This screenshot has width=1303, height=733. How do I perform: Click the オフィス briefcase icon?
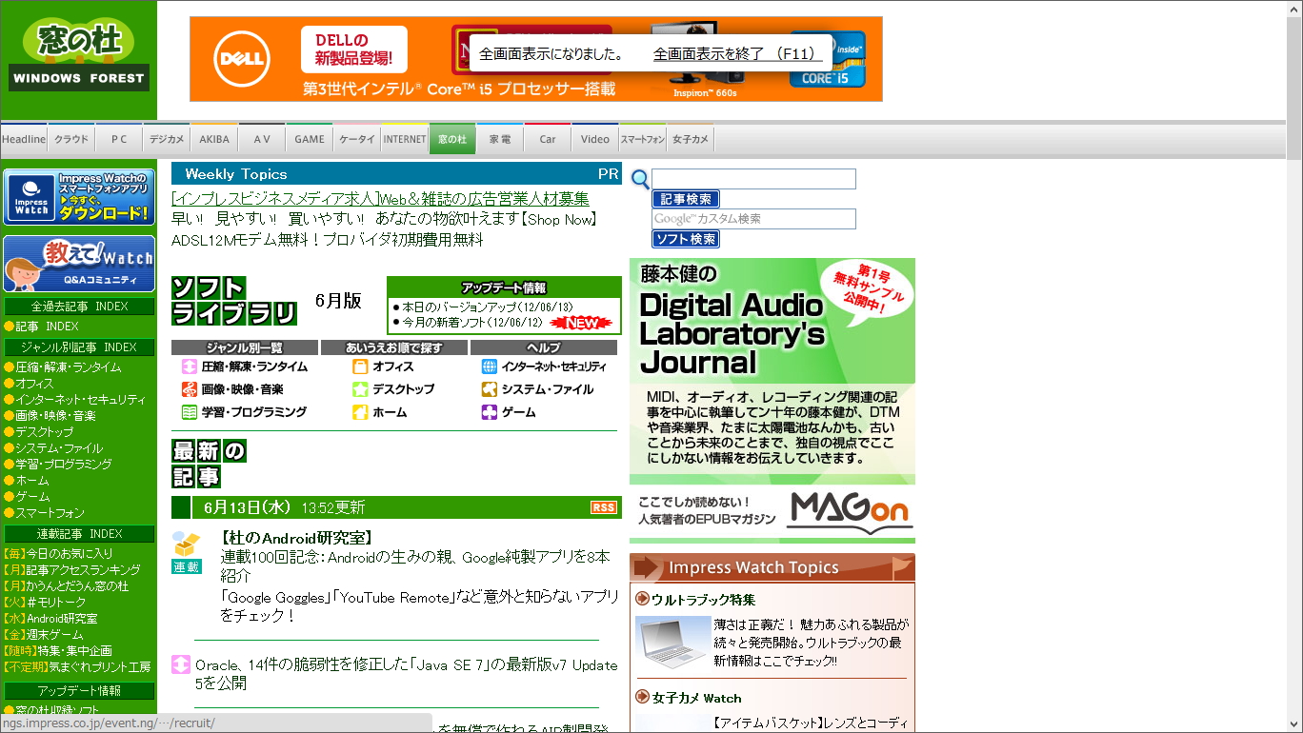click(358, 366)
